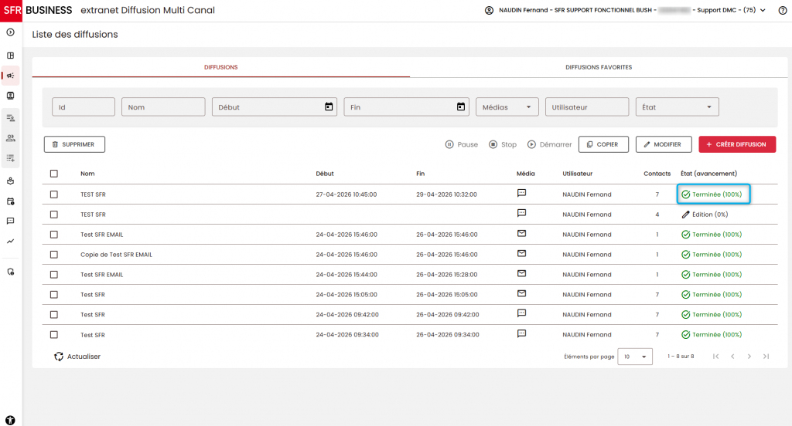Click the Actualiser refresh icon
792x426 pixels.
click(x=59, y=357)
